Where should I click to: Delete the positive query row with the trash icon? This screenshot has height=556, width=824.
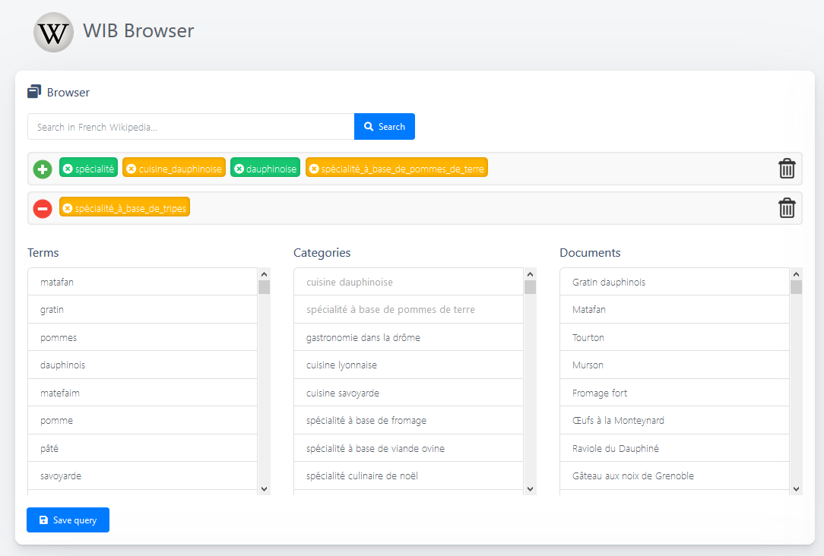[787, 169]
